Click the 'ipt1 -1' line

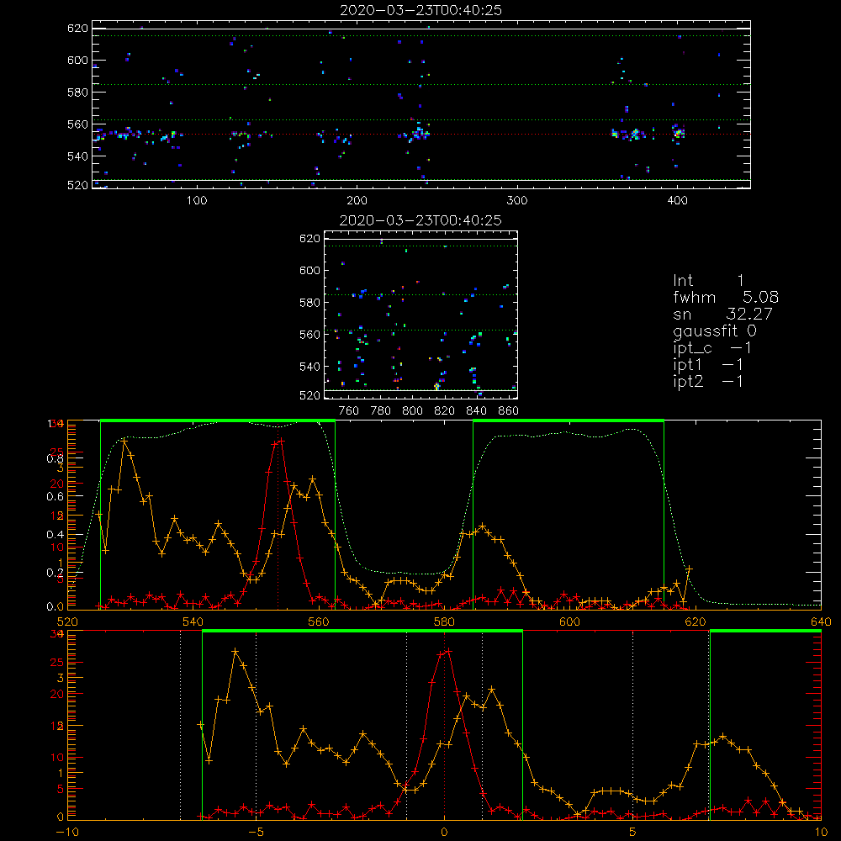(x=708, y=365)
